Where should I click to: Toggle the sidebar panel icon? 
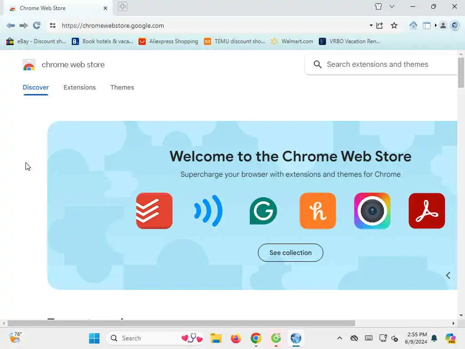tap(427, 25)
